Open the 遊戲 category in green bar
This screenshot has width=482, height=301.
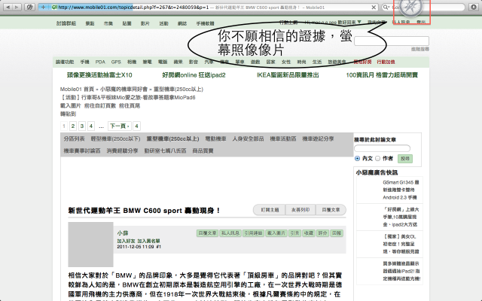coord(255,62)
